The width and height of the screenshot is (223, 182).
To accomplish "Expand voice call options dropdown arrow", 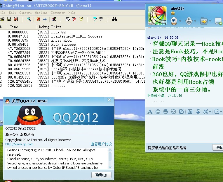I will click(x=195, y=21).
